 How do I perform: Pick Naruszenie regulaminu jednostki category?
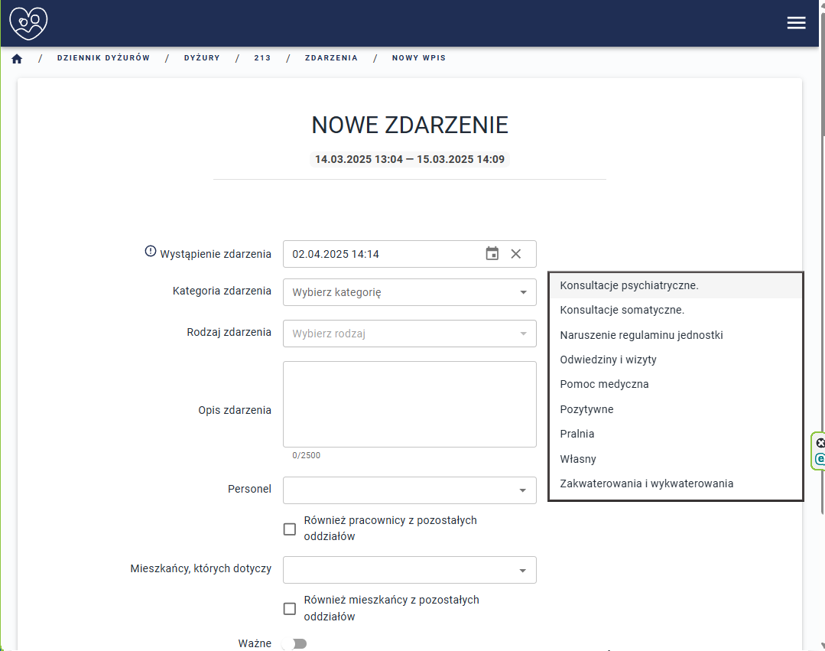point(641,335)
